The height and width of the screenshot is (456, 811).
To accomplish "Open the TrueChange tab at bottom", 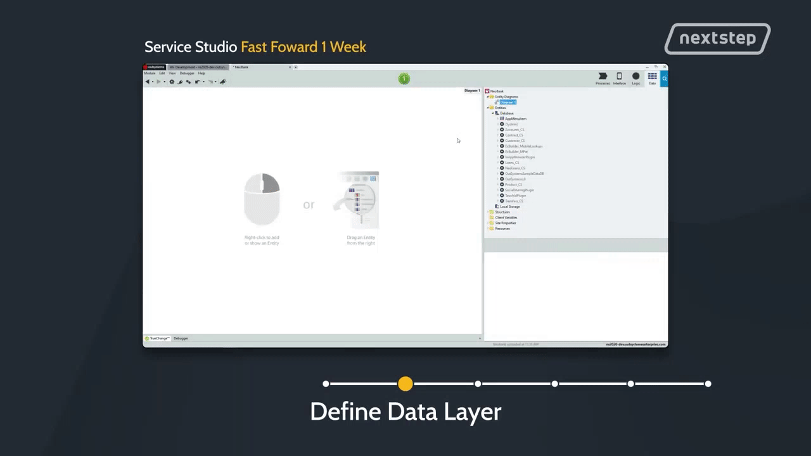I will (158, 338).
